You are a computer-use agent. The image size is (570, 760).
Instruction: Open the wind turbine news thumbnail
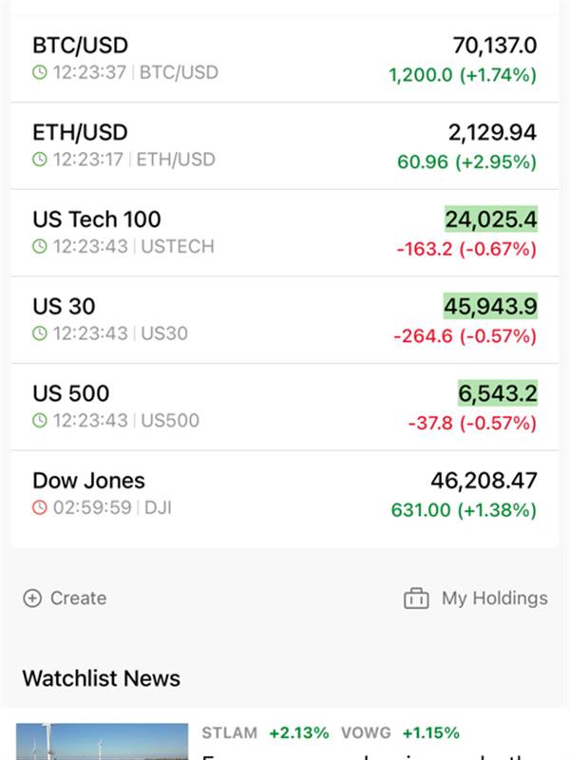tap(102, 741)
